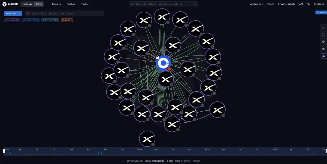Click 2023 on the timeline
Screen dimensions: 327x164
140,149
